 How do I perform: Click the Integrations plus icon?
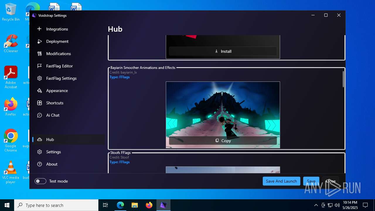[40, 29]
